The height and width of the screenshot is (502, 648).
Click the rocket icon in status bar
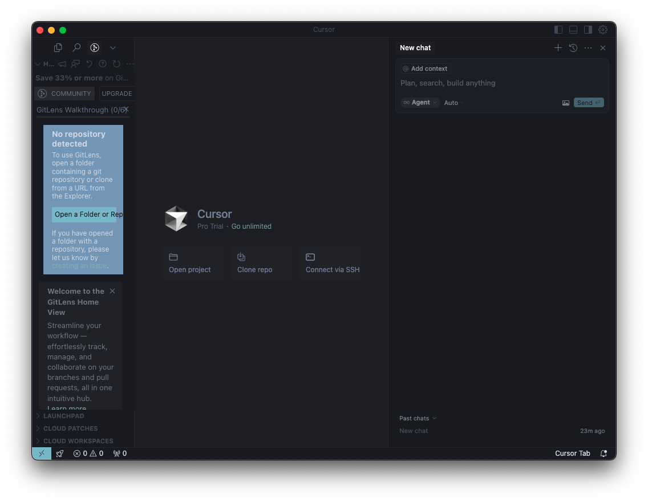(x=60, y=454)
